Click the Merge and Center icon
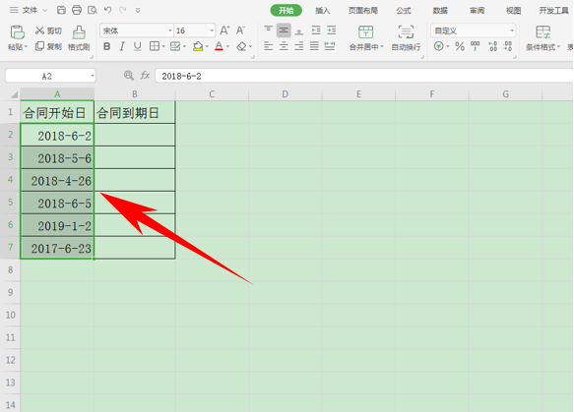 pos(365,32)
